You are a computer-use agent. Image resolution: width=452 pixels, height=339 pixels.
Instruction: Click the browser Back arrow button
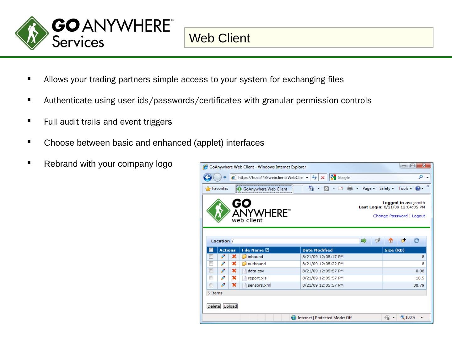207,177
